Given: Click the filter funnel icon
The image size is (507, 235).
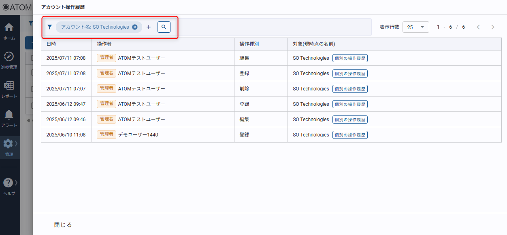Looking at the screenshot, I should pos(50,27).
